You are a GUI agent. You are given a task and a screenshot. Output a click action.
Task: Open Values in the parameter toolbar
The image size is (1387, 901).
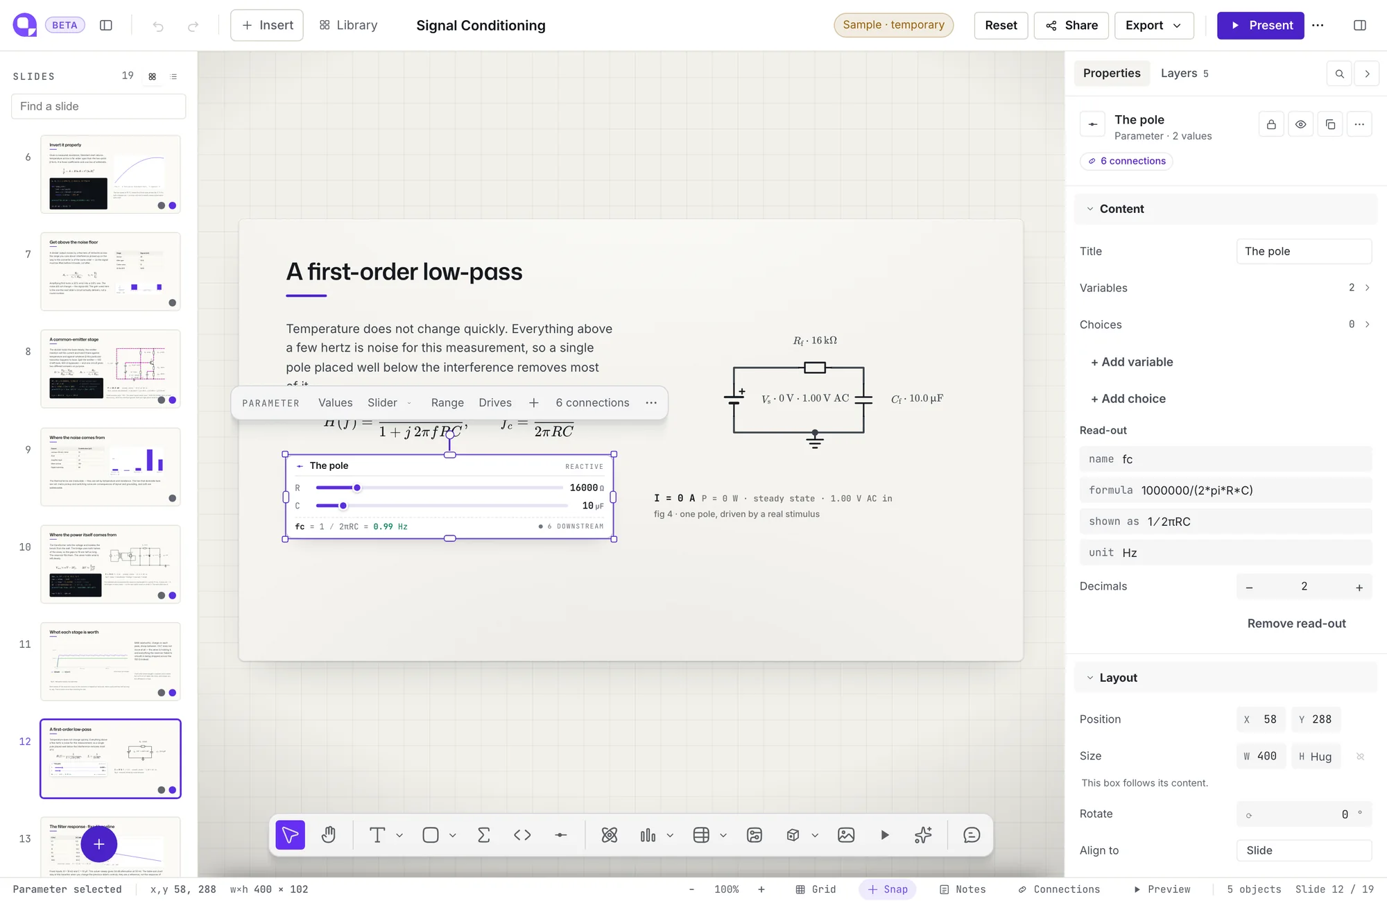(x=336, y=403)
